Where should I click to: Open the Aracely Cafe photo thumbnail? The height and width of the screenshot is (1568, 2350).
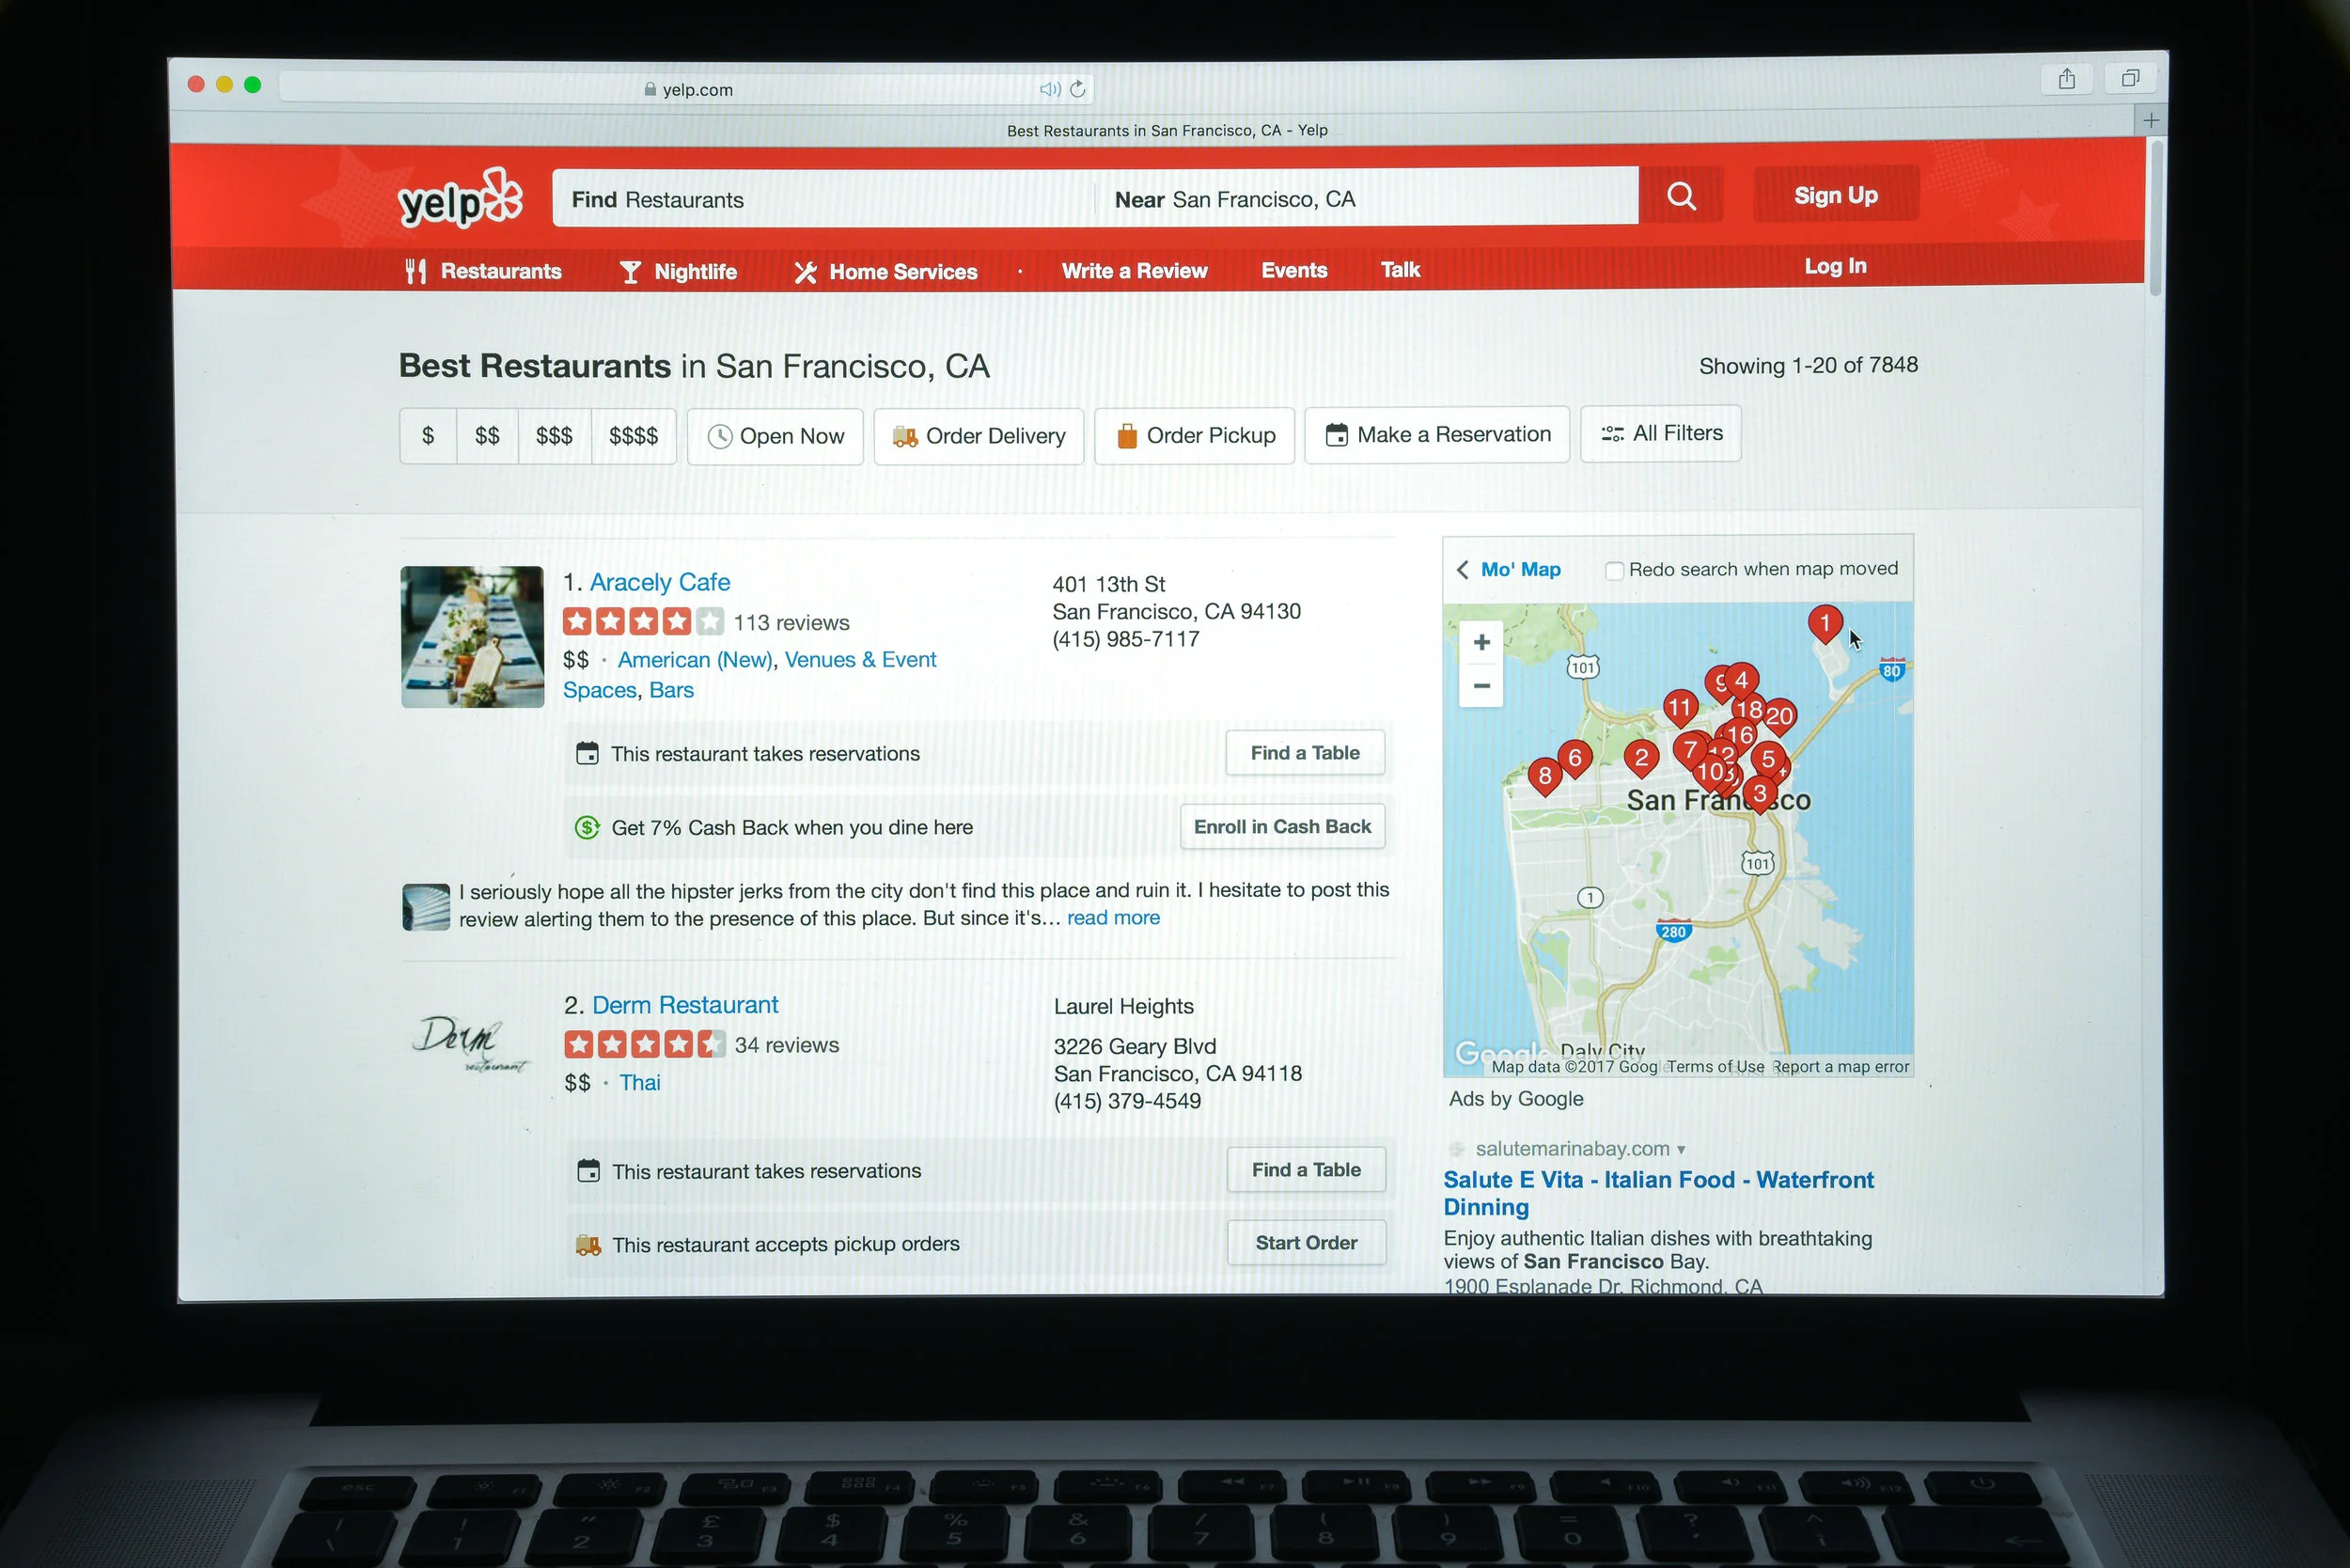[472, 637]
